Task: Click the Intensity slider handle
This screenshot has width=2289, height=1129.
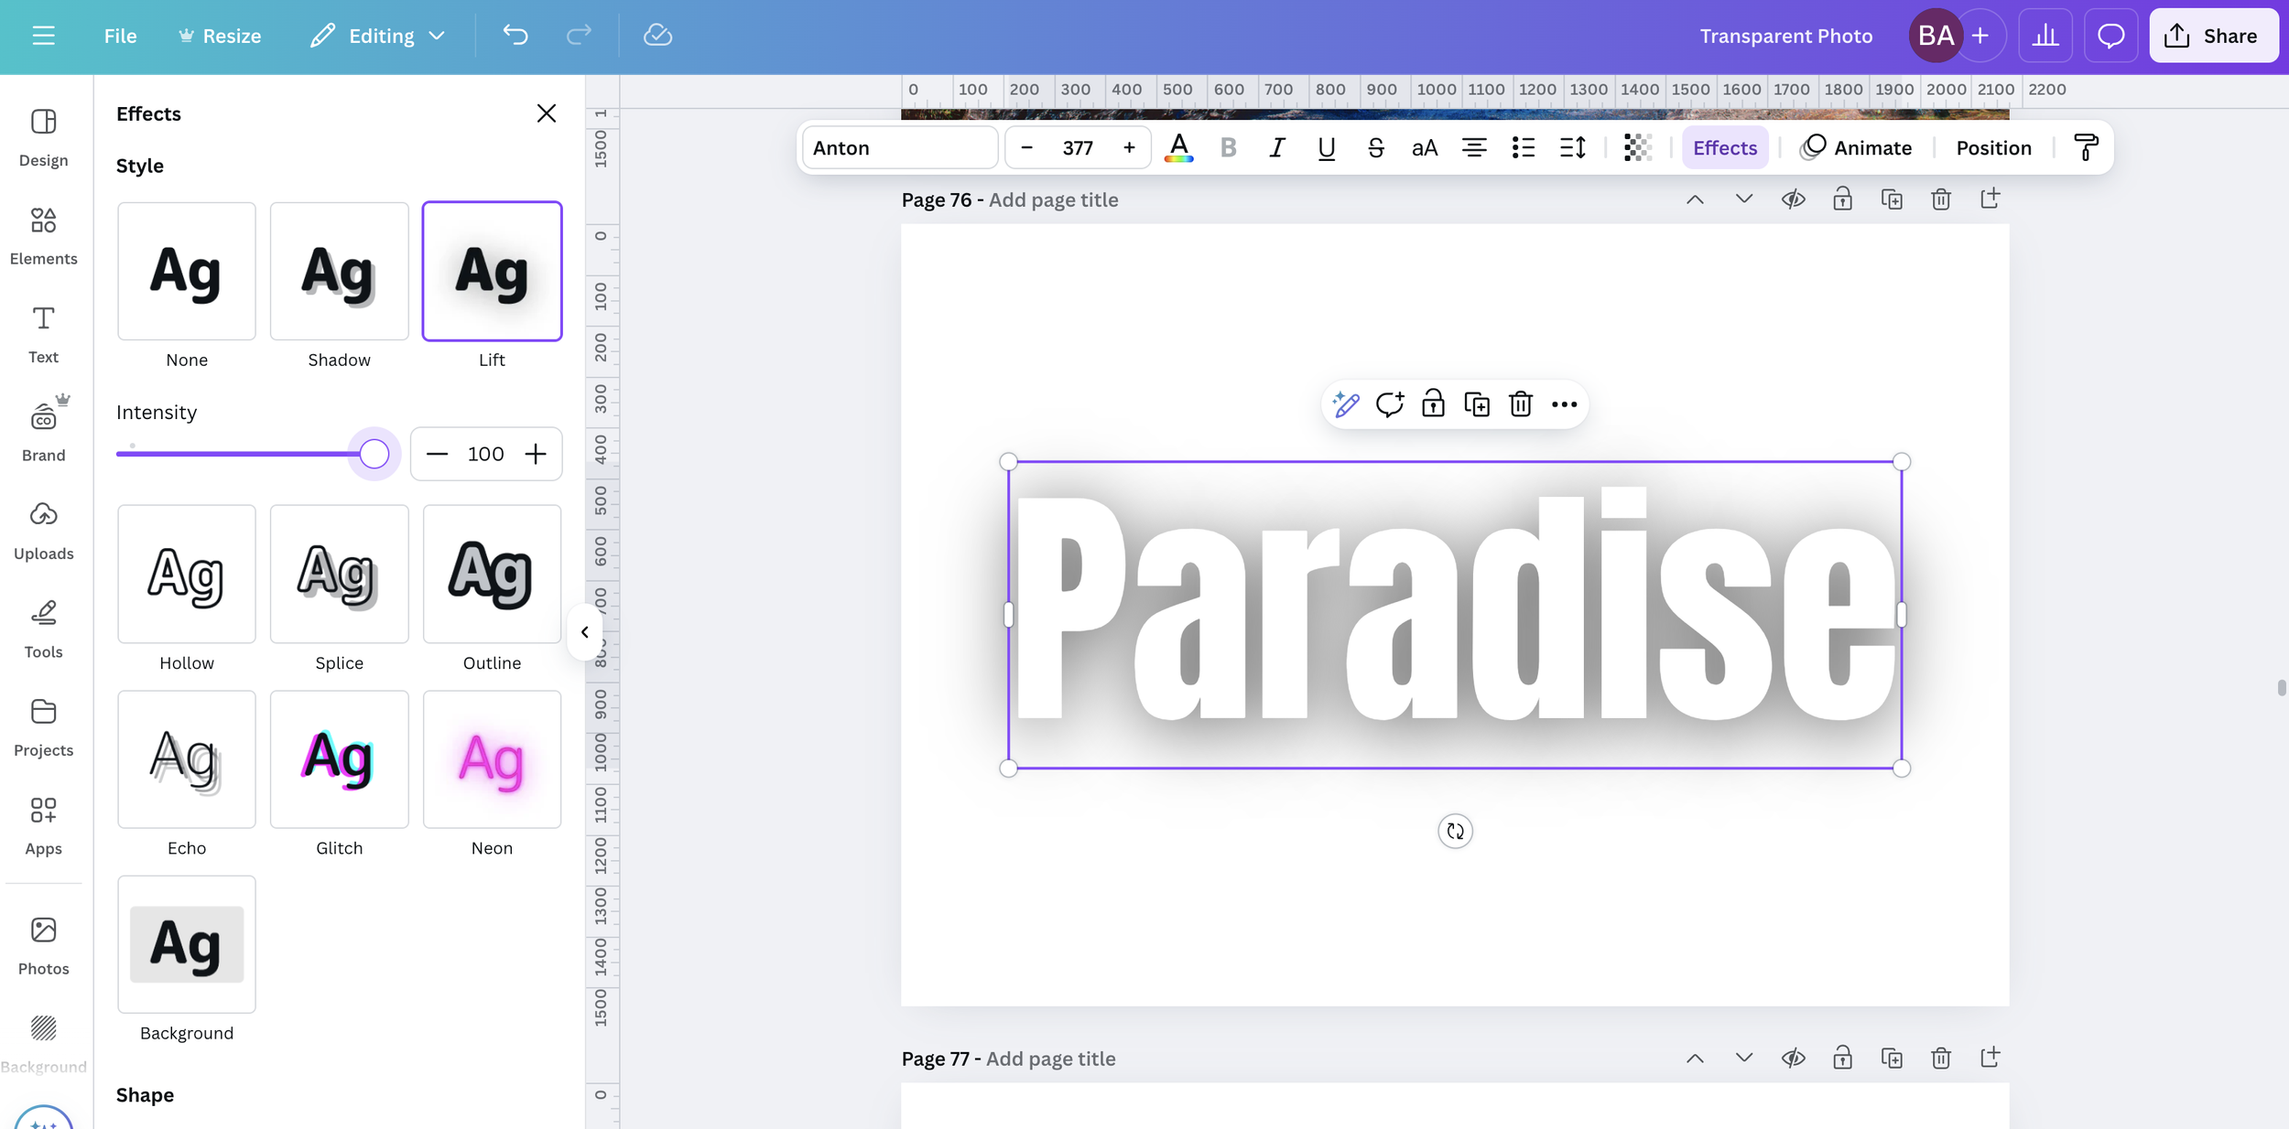Action: coord(374,454)
